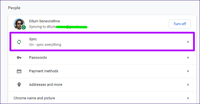Open the Payment methods entry
This screenshot has height=104, width=200.
pyautogui.click(x=102, y=71)
